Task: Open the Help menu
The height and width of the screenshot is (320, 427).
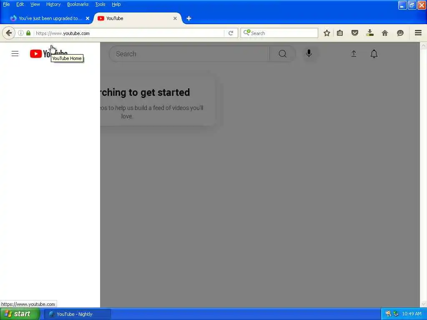Action: pyautogui.click(x=116, y=4)
